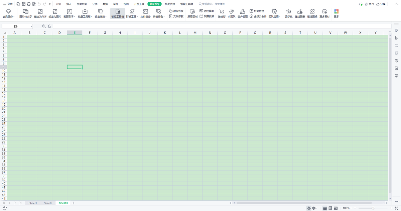Open the quick access toolbar customize arrow
Image resolution: width=401 pixels, height=211 pixels.
pyautogui.click(x=50, y=4)
